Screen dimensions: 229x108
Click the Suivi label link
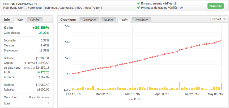(8, 103)
